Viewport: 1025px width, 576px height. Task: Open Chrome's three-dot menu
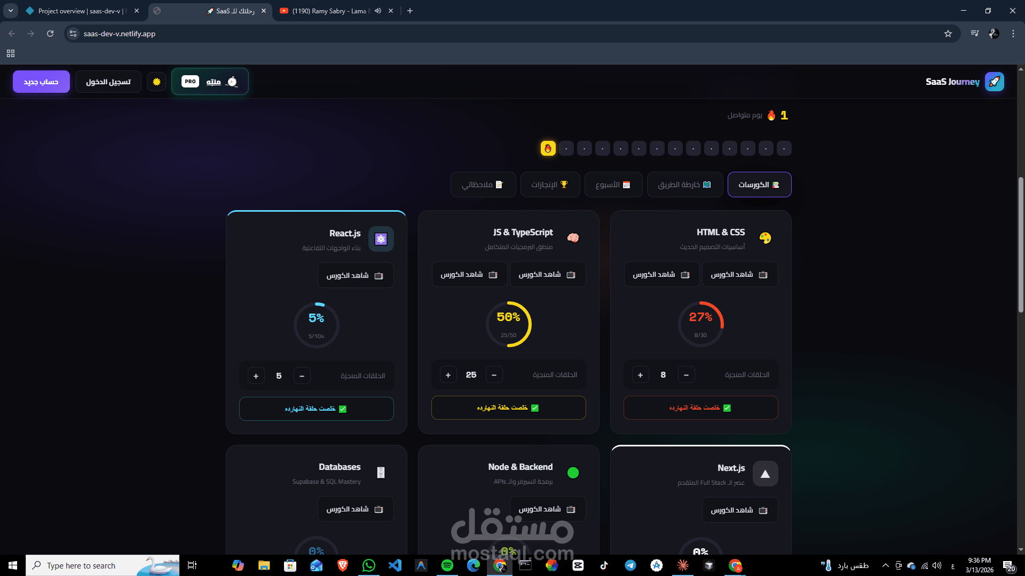click(x=1013, y=34)
